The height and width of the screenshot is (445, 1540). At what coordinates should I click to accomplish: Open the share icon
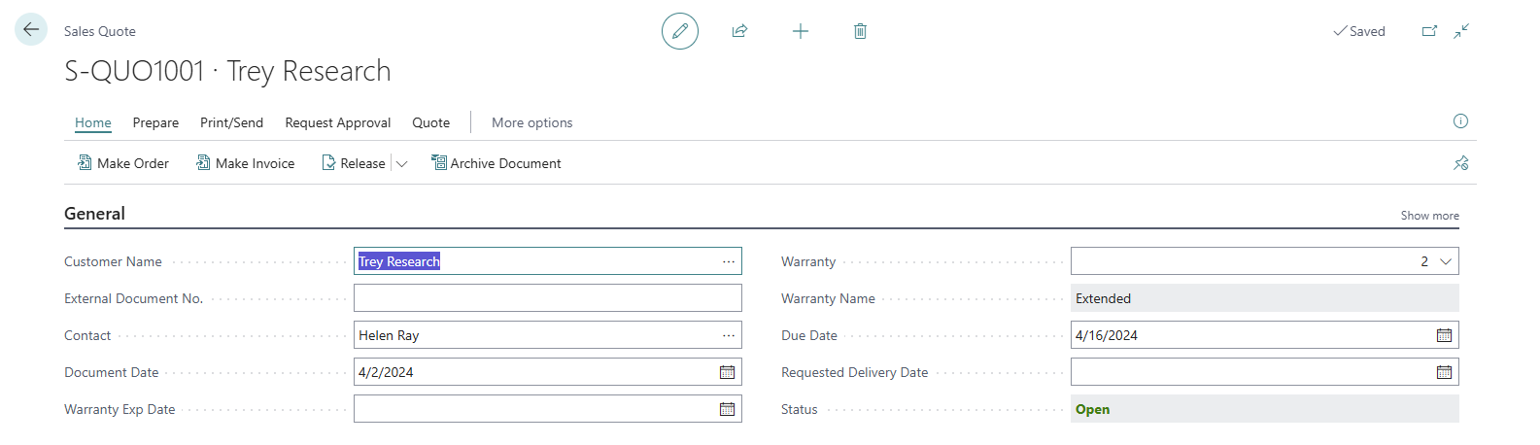[x=739, y=31]
